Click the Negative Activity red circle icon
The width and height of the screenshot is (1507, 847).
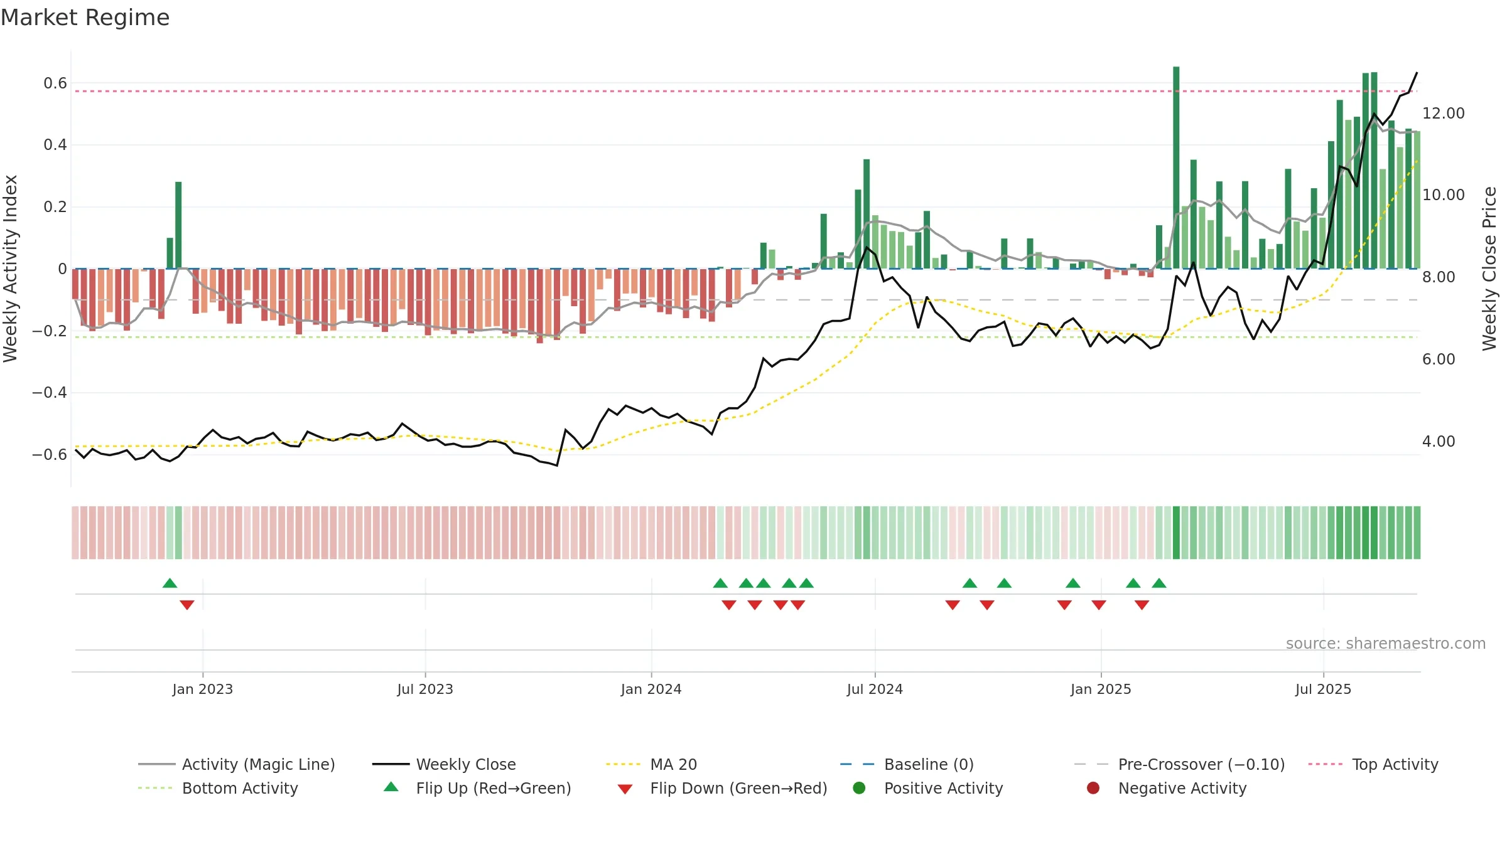(1093, 788)
